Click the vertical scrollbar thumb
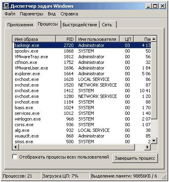This screenshot has height=182, width=169. (x=154, y=80)
